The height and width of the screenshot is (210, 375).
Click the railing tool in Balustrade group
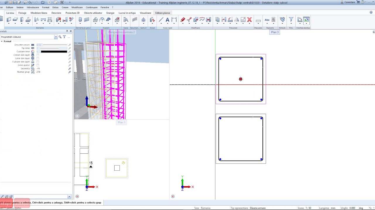click(x=135, y=20)
